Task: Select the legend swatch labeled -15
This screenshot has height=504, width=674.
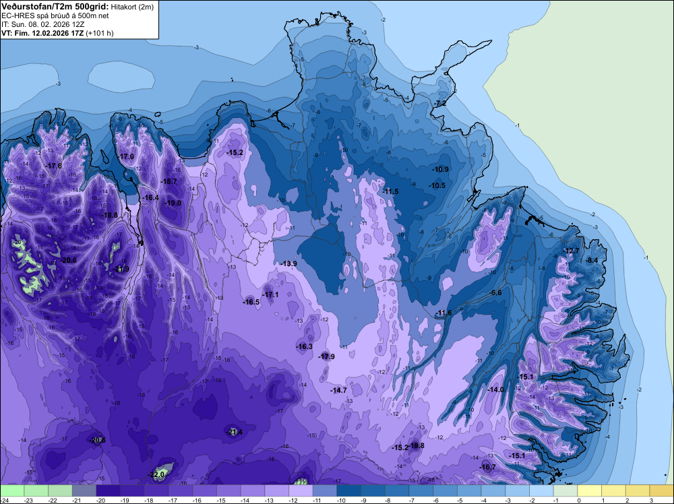Action: 228,491
